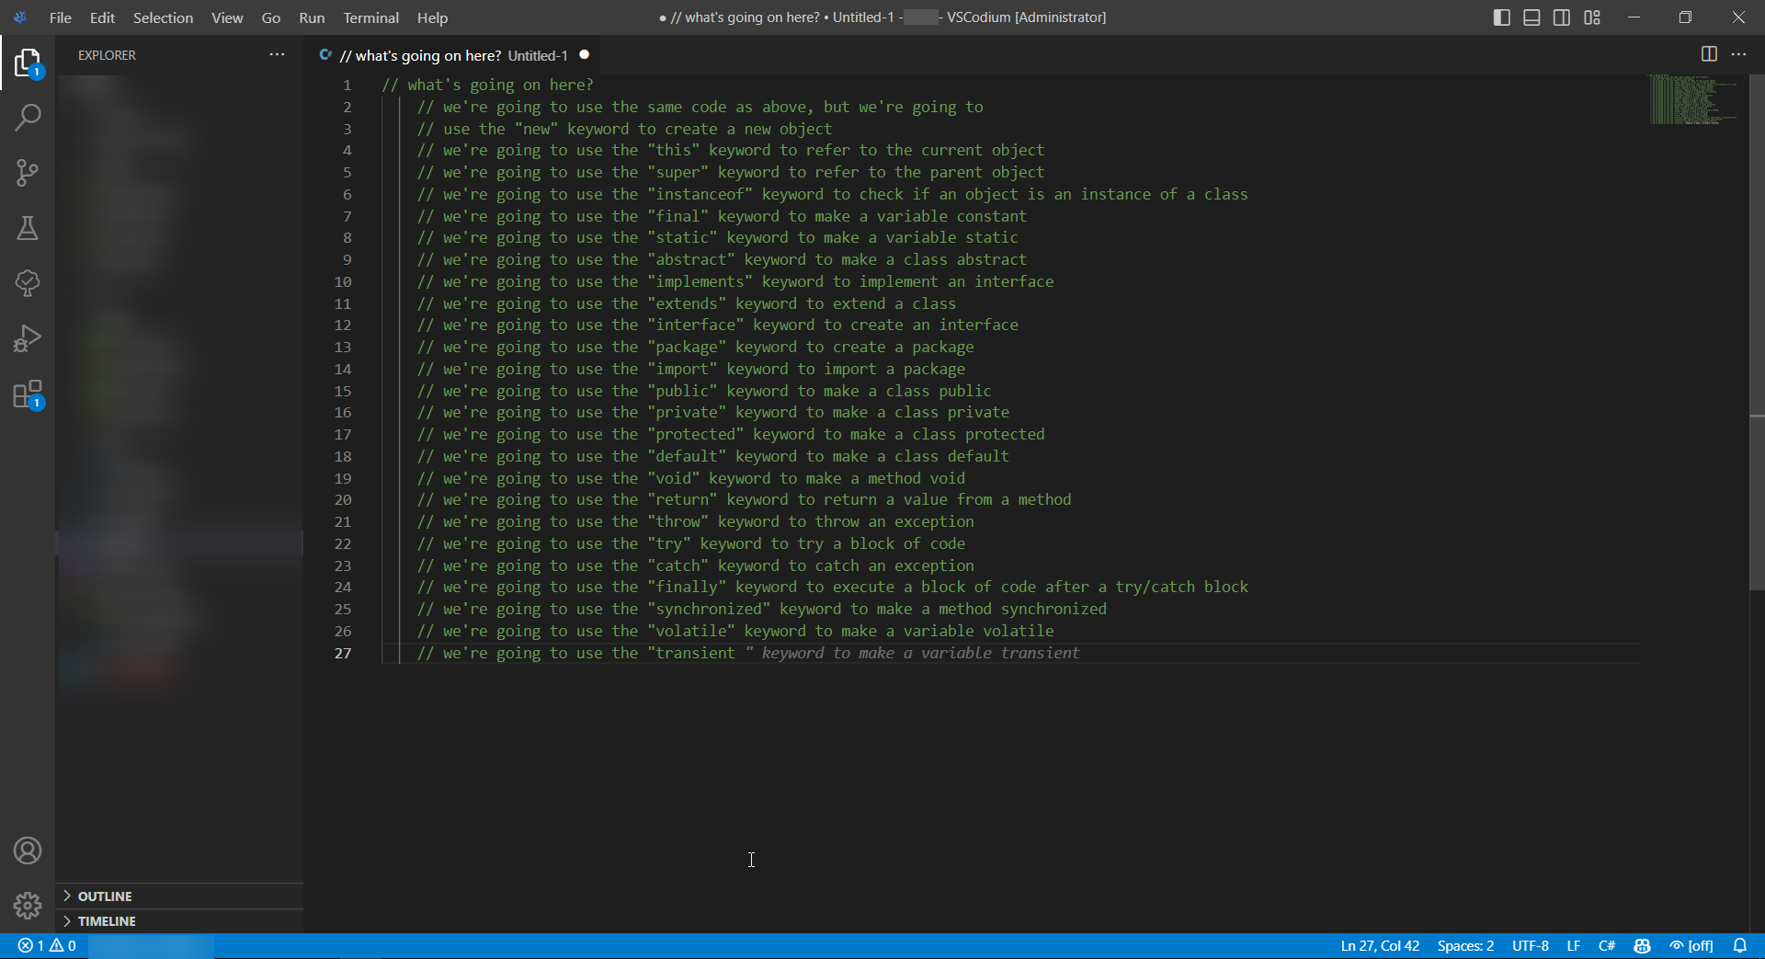Toggle the [off] status bar indicator
This screenshot has width=1765, height=959.
coord(1691,945)
